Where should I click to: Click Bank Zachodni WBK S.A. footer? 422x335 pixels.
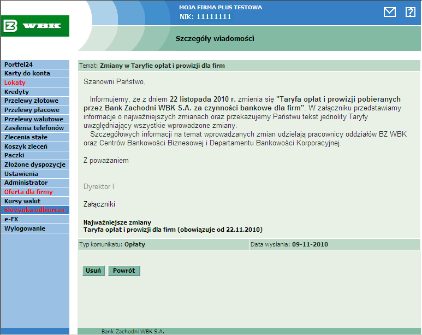pyautogui.click(x=133, y=332)
